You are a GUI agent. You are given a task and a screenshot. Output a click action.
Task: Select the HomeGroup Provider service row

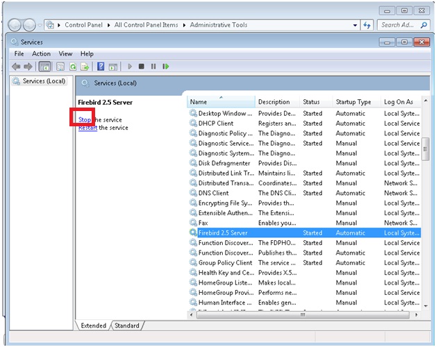coord(305,292)
